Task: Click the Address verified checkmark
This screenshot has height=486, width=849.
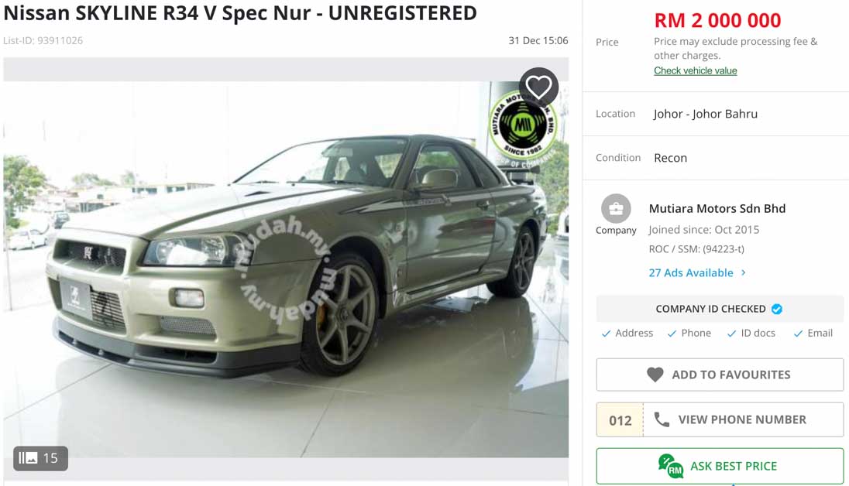Action: (606, 334)
